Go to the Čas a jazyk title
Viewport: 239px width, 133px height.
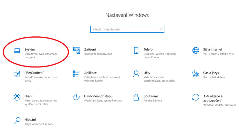pyautogui.click(x=211, y=73)
